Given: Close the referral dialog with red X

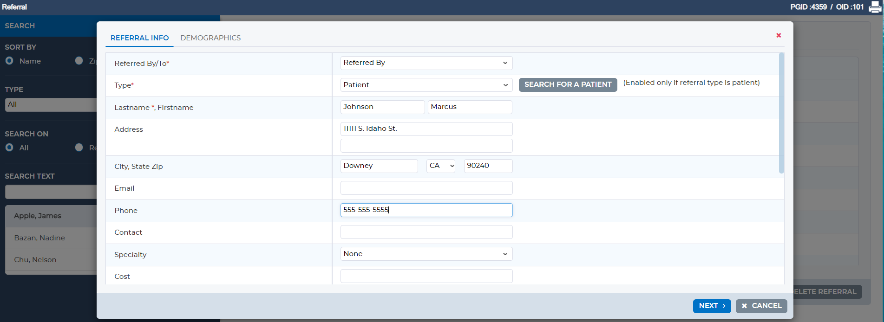Looking at the screenshot, I should click(x=779, y=36).
